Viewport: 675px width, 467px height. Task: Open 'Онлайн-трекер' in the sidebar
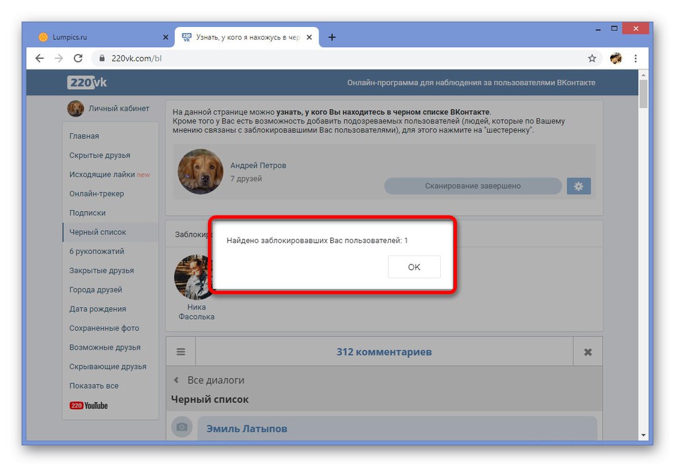[97, 194]
